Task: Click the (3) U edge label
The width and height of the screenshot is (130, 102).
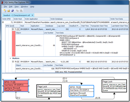Action: click(18, 98)
